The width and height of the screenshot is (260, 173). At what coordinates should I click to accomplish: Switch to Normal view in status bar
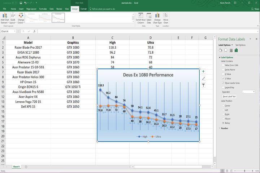click(x=222, y=171)
